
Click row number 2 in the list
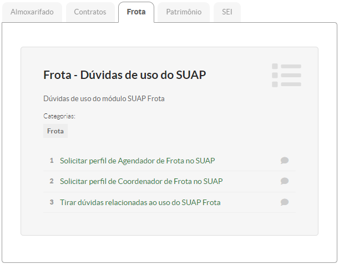[52, 181]
